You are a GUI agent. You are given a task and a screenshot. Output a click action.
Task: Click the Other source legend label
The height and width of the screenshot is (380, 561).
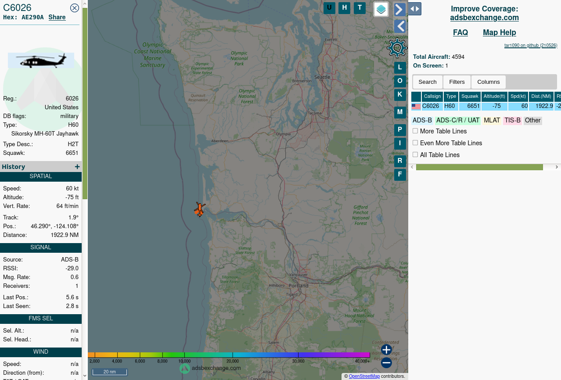coord(533,120)
